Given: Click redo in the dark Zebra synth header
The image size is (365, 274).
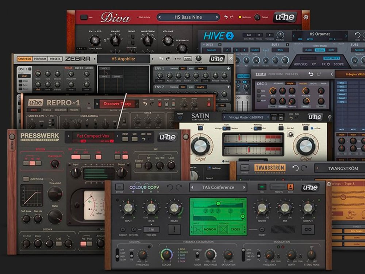Looking at the screenshot, I should [x=319, y=74].
